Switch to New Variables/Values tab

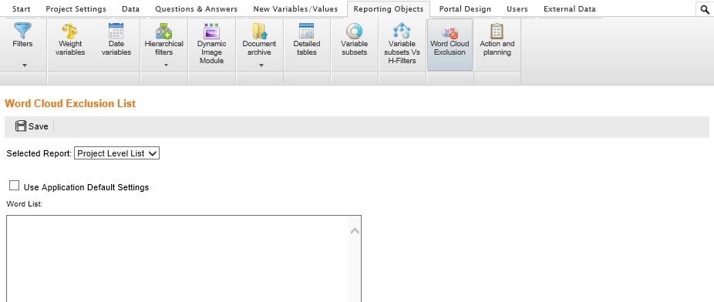(295, 8)
